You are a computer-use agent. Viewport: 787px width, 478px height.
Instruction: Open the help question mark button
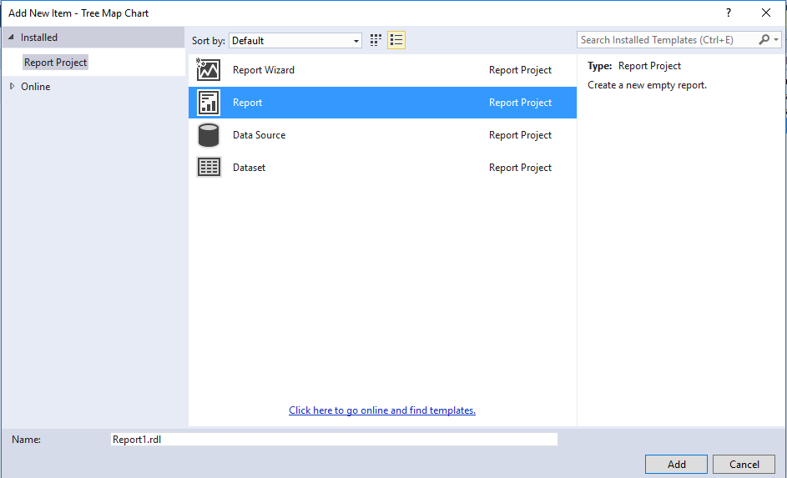click(x=729, y=13)
